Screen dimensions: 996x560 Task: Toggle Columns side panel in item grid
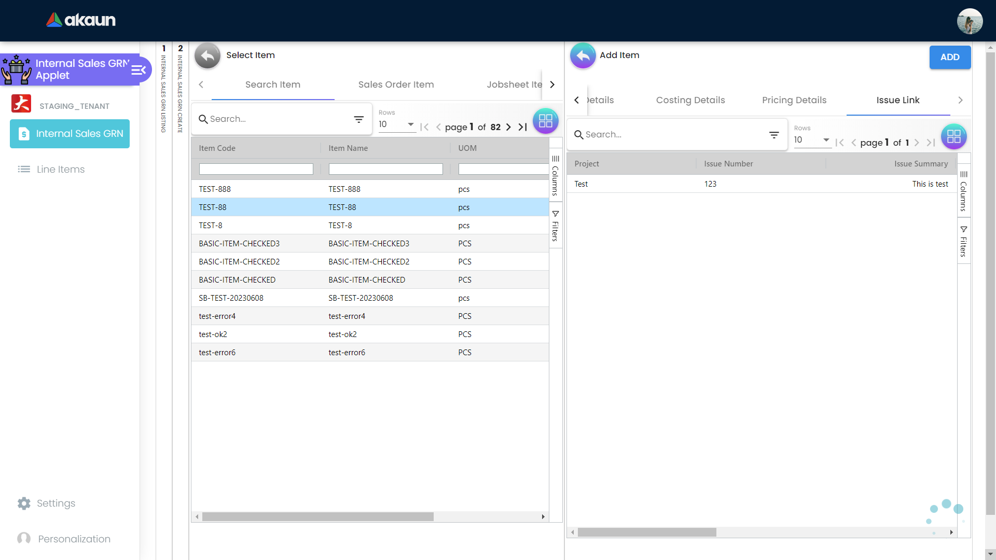point(556,176)
